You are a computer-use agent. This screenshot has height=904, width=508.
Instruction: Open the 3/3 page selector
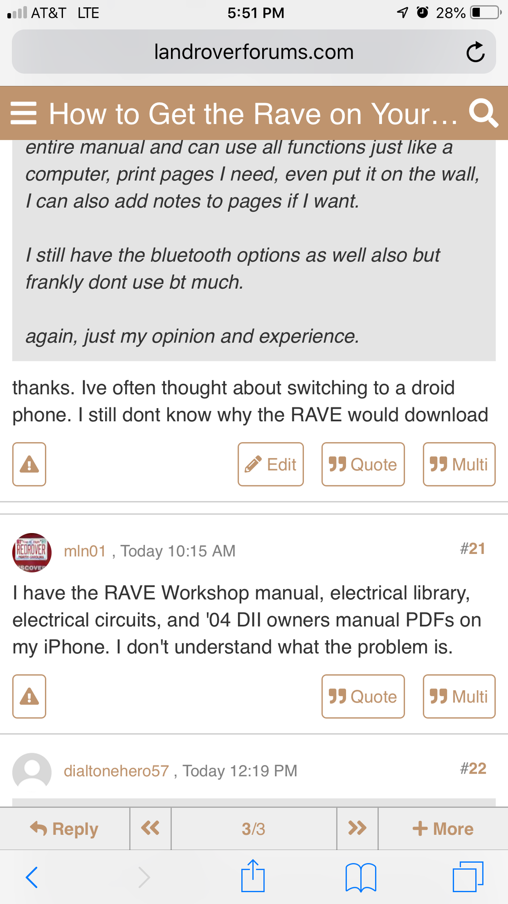pos(254,829)
